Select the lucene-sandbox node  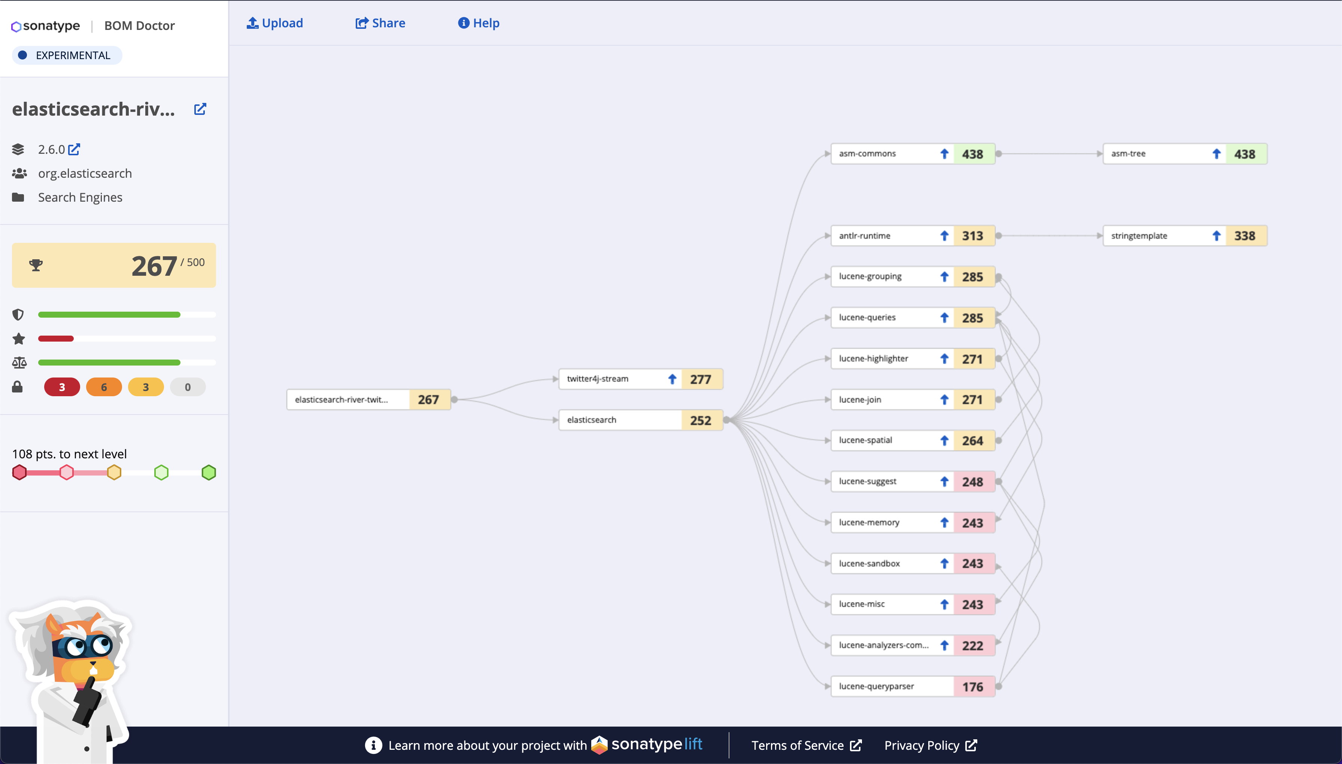pyautogui.click(x=913, y=563)
